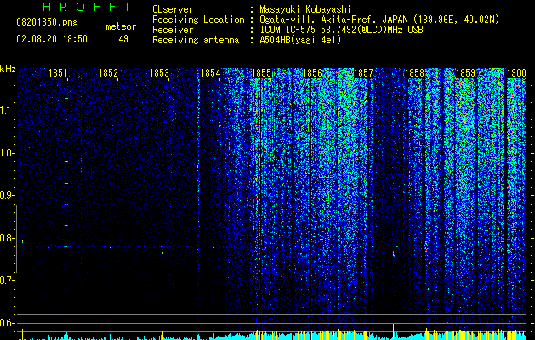Click the 1856 time marker
The width and height of the screenshot is (535, 340).
[312, 73]
